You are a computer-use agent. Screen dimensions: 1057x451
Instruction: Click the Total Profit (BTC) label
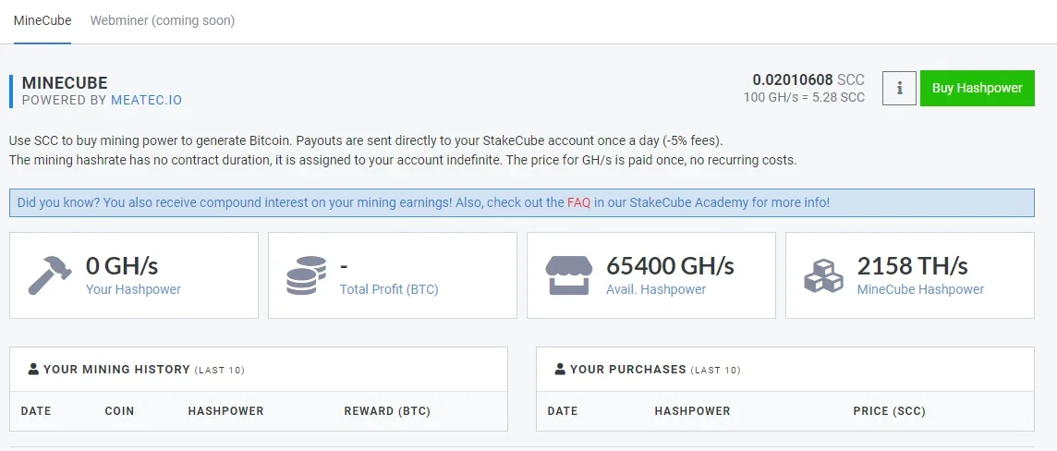389,289
